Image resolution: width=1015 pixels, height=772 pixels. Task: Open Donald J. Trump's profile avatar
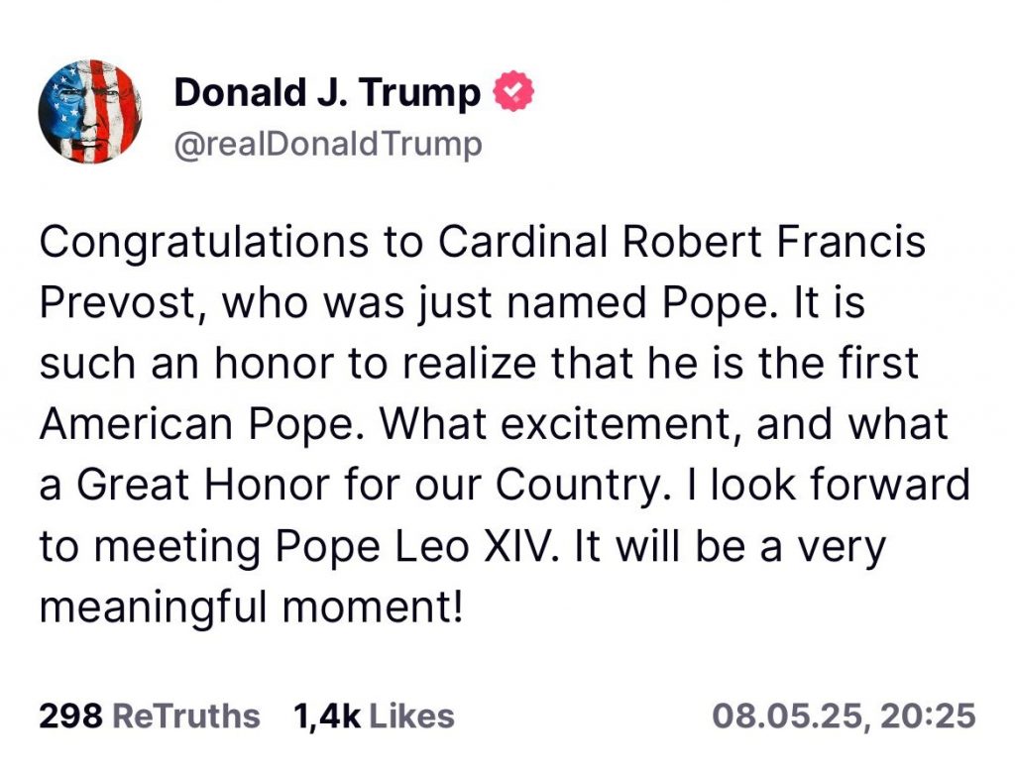[90, 111]
